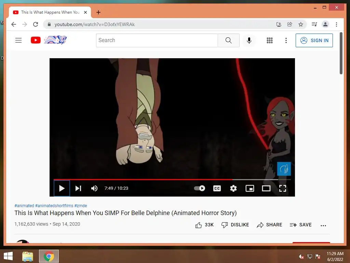Screen dimensions: 350x263
Task: Share this page from address bar
Action: pyautogui.click(x=290, y=24)
